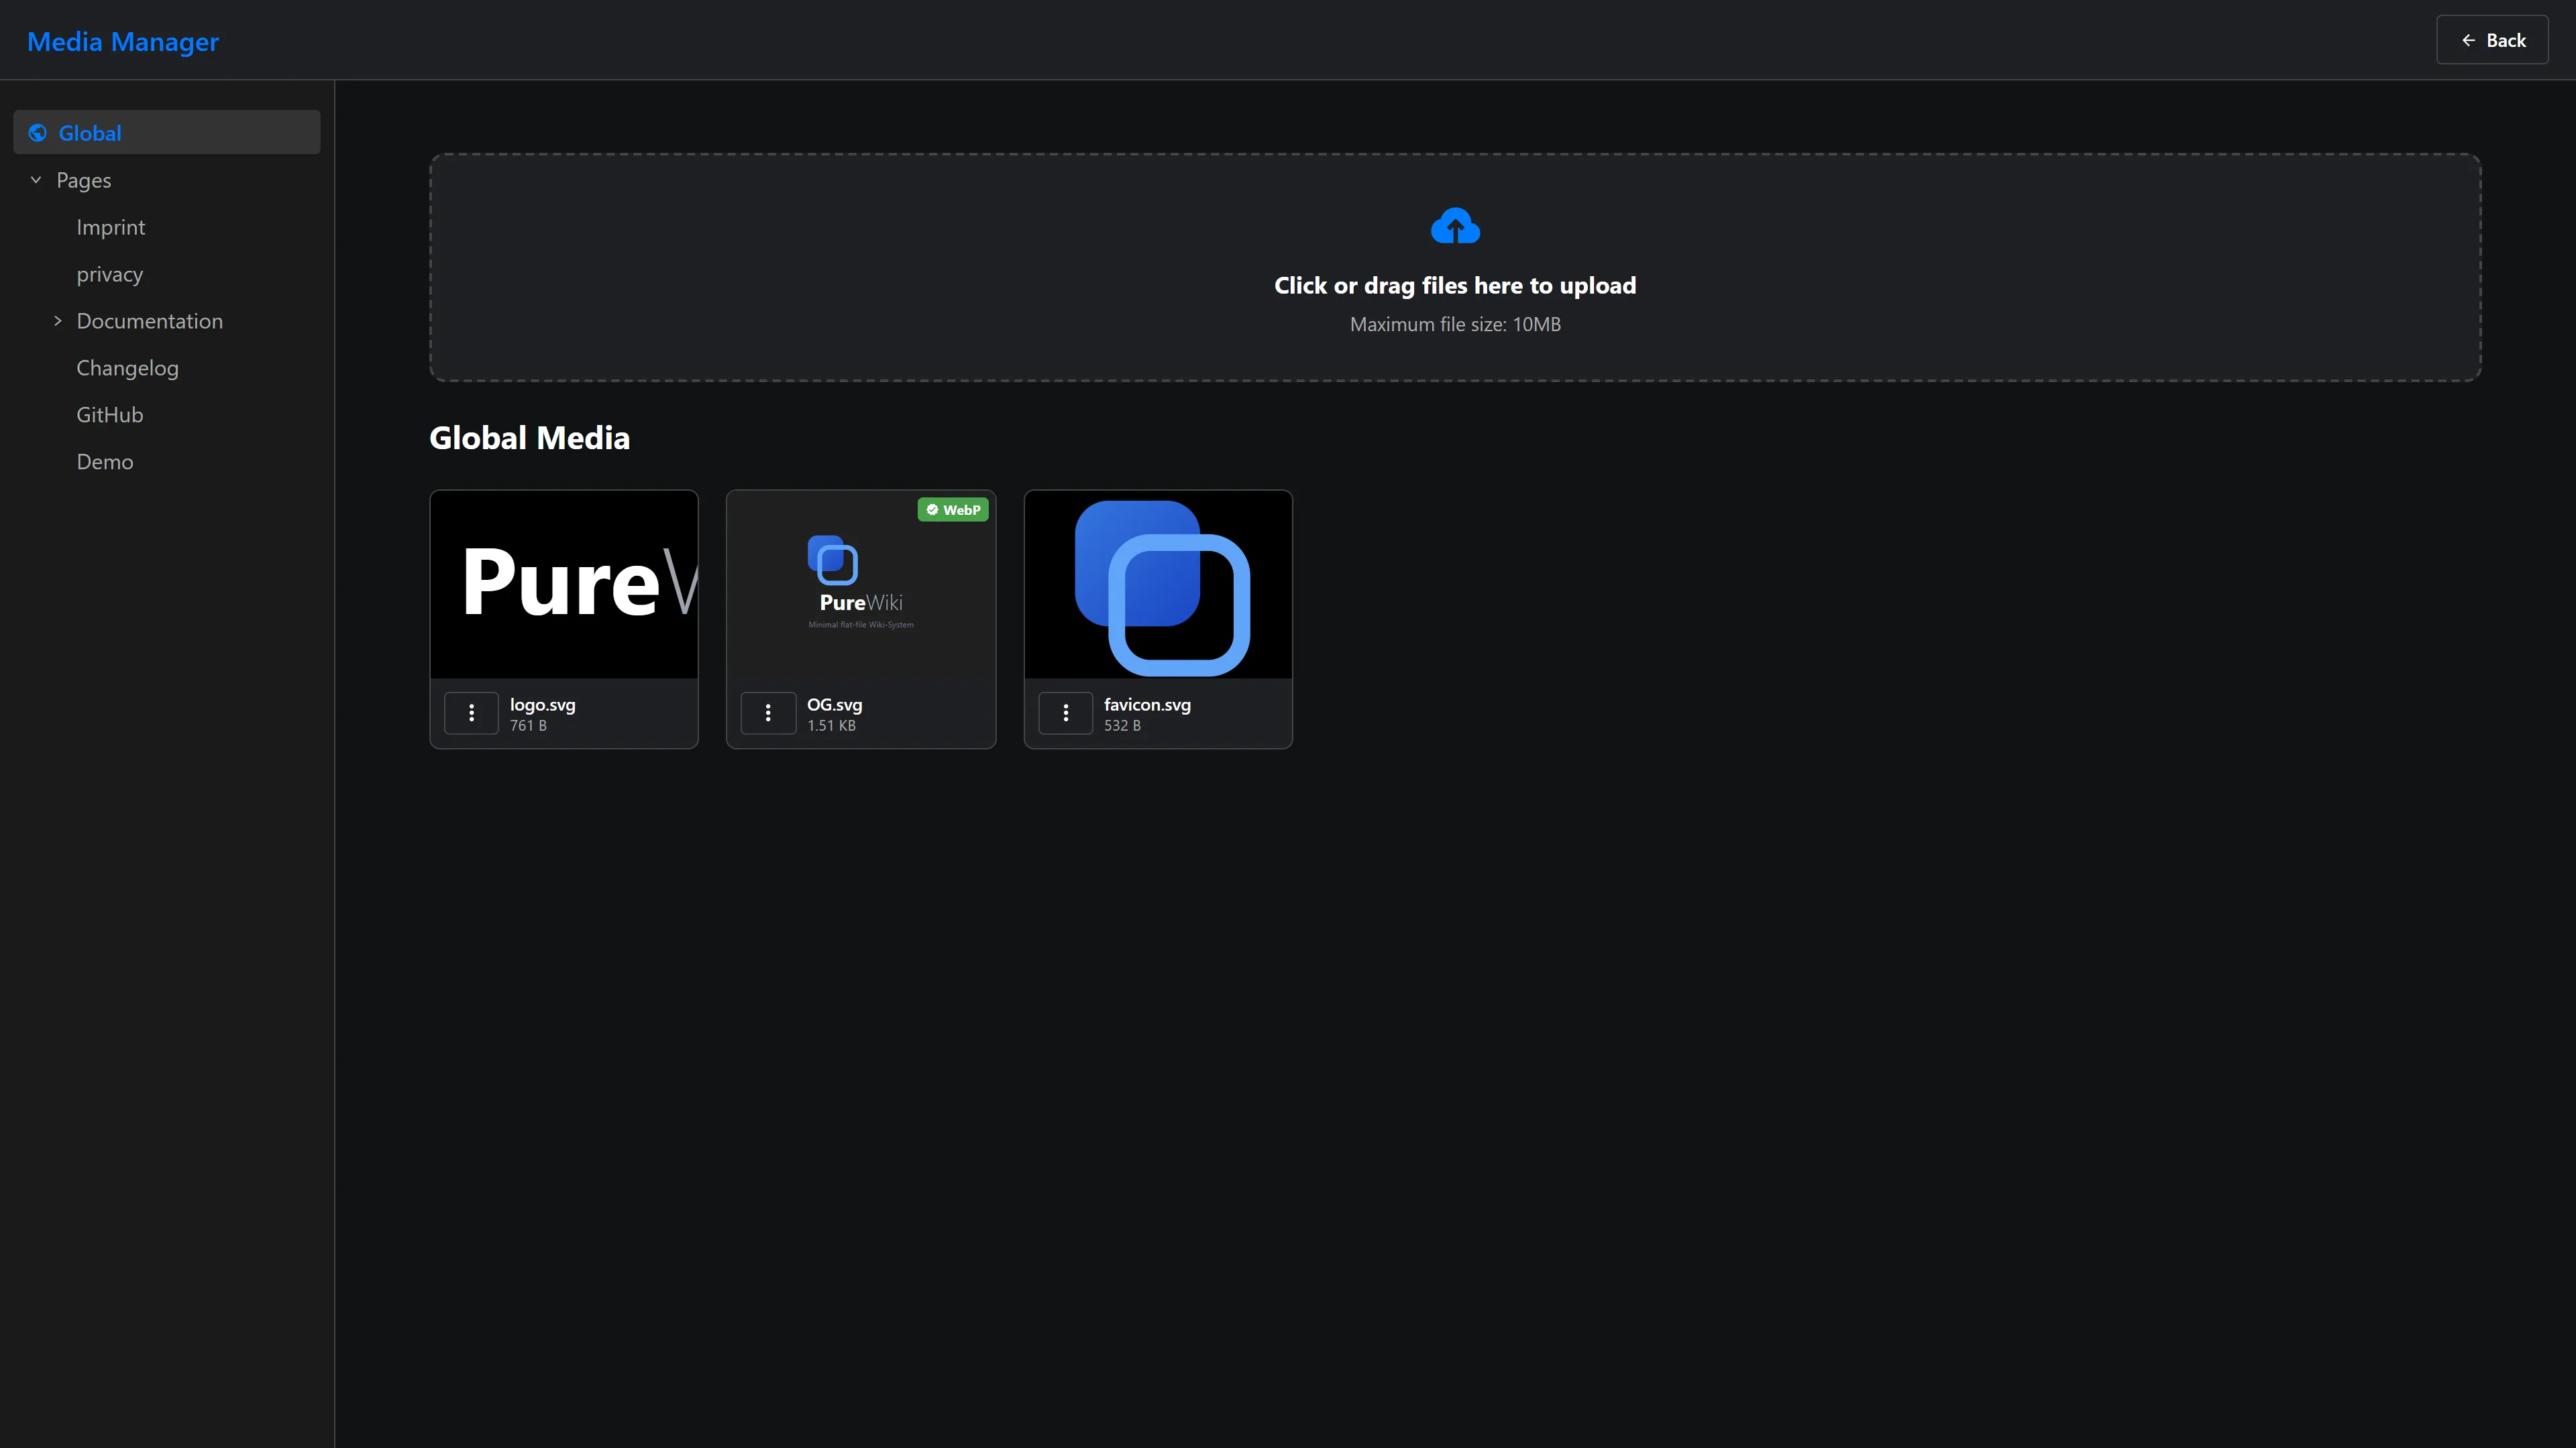
Task: Open the Imprint page media
Action: click(x=111, y=227)
